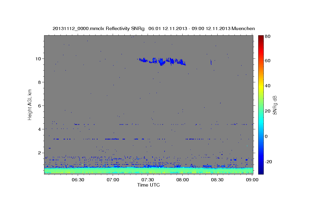
Task: Click the colorbar tick label 80
Action: (x=267, y=37)
